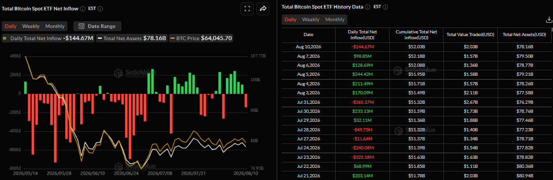Click the $52.18B cumulative inflow cell
The height and width of the screenshot is (180, 553).
point(416,56)
